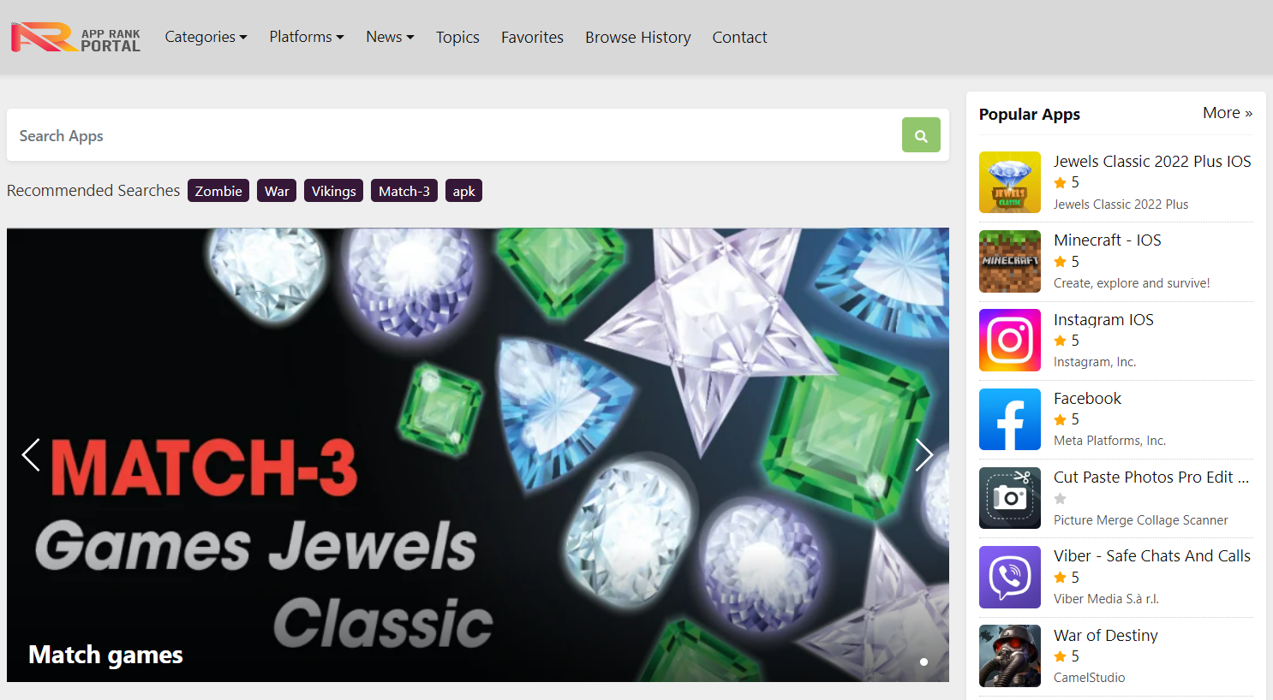Open the Facebook app icon
The width and height of the screenshot is (1273, 700).
pos(1010,419)
